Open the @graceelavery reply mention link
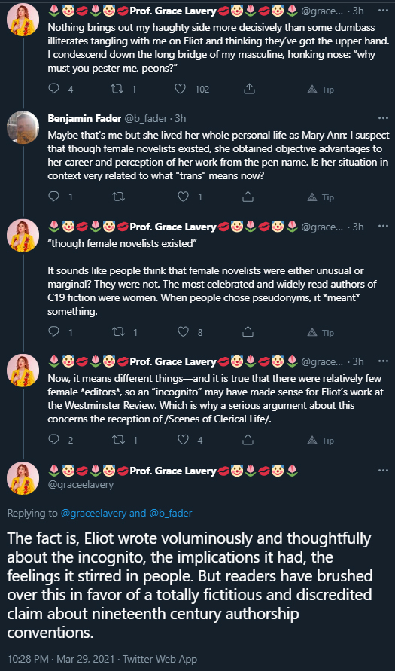Image resolution: width=395 pixels, height=671 pixels. point(93,513)
